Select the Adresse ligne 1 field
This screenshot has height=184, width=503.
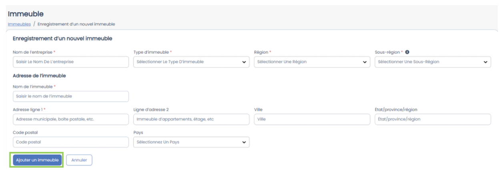coord(70,119)
